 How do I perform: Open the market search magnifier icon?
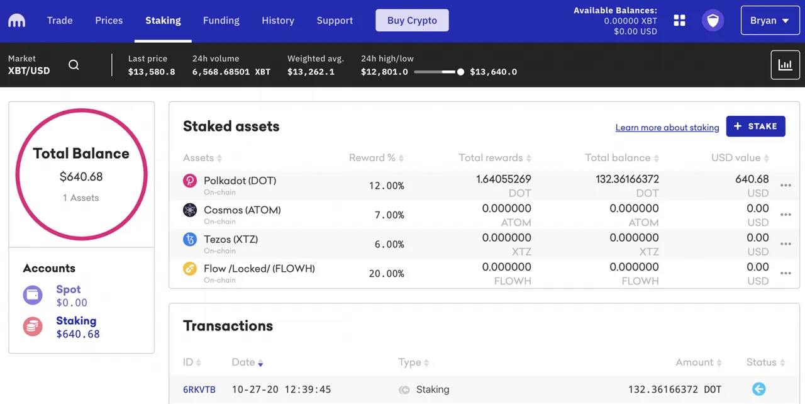point(74,65)
